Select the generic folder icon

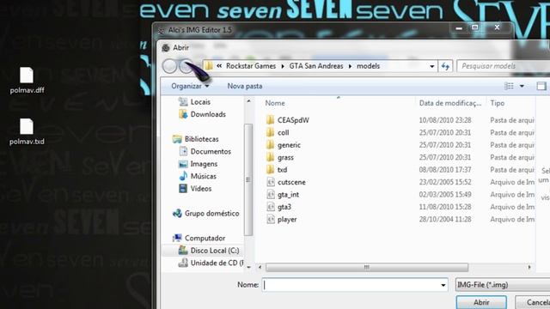pos(270,145)
